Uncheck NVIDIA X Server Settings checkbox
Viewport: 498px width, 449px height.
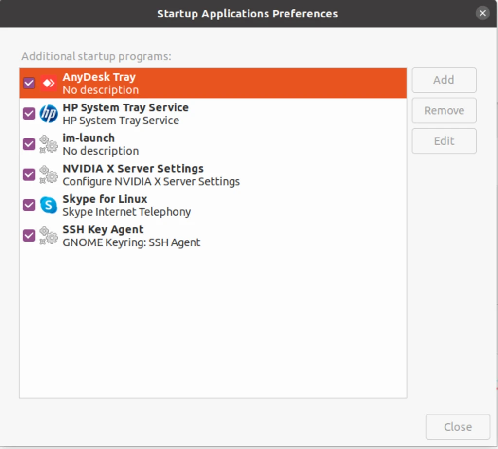pyautogui.click(x=29, y=175)
